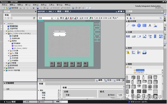This screenshot has height=104, width=167.
Task: Open the Help menu
Action: pos(68,5)
